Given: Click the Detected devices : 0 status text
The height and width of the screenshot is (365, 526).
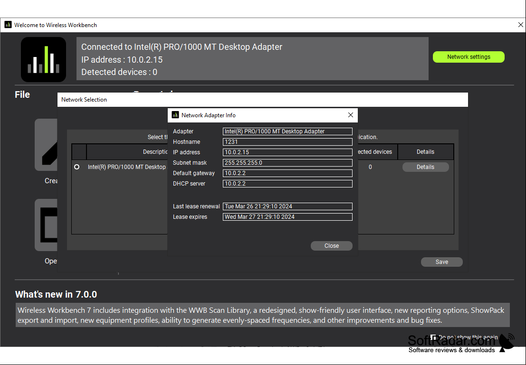Looking at the screenshot, I should click(119, 72).
